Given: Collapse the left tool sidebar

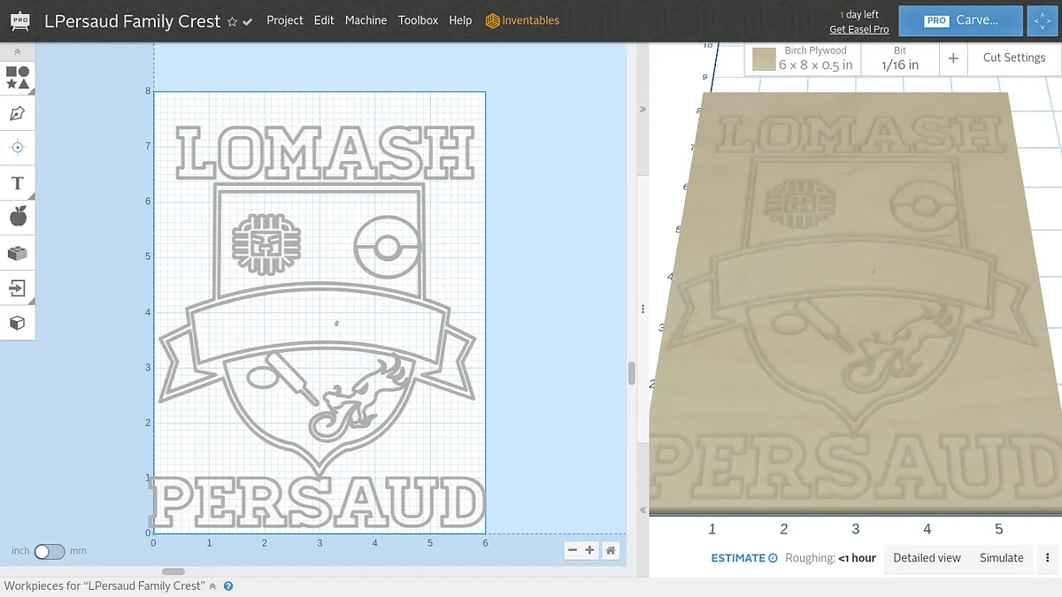Looking at the screenshot, I should 18,52.
